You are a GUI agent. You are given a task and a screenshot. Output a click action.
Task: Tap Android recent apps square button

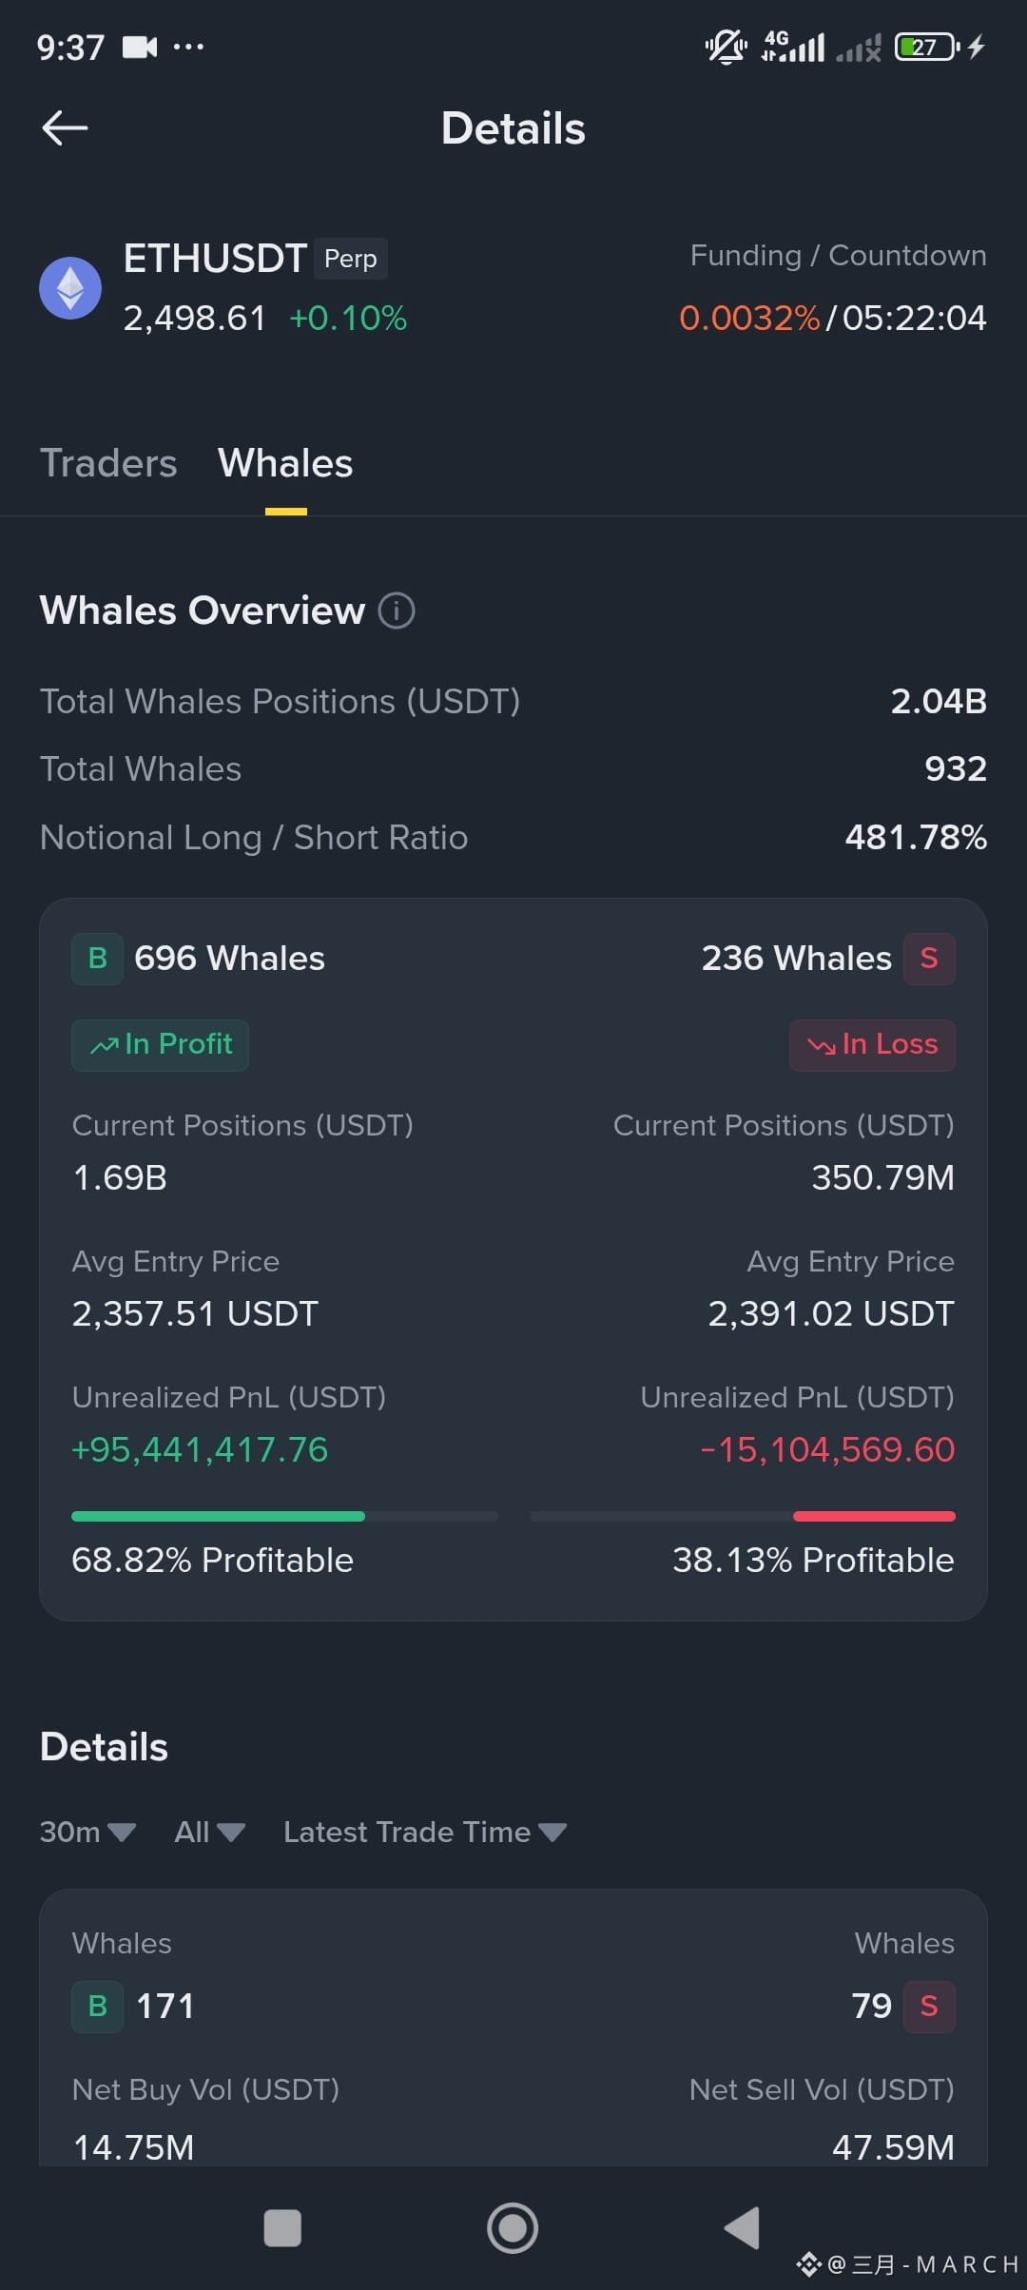pos(282,2228)
